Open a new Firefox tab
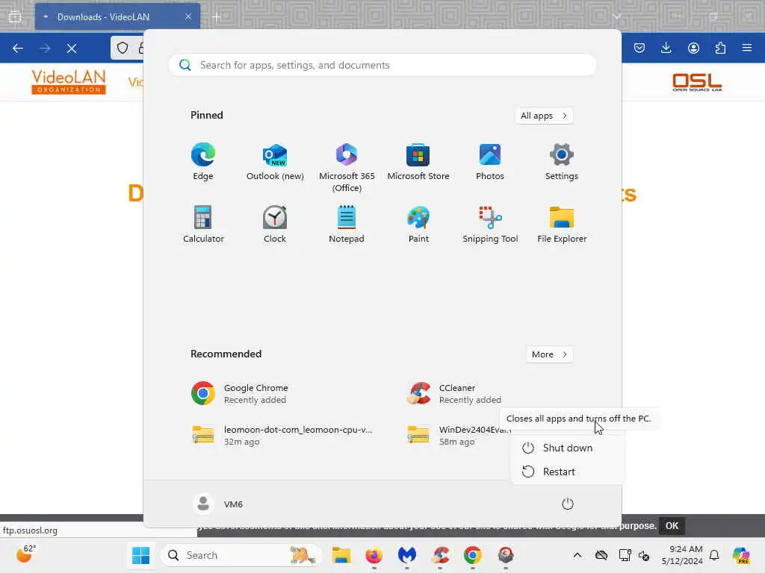The image size is (765, 573). (x=217, y=17)
